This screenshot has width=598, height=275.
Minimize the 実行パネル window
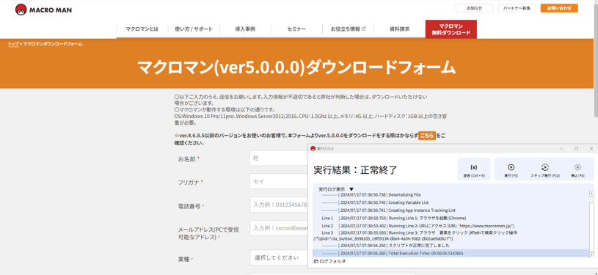coord(562,148)
